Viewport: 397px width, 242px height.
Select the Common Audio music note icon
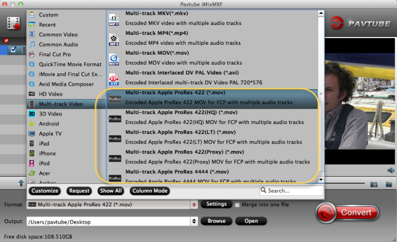[32, 44]
